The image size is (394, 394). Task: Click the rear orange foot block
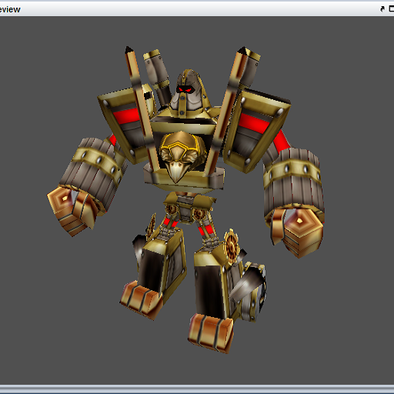click(141, 300)
